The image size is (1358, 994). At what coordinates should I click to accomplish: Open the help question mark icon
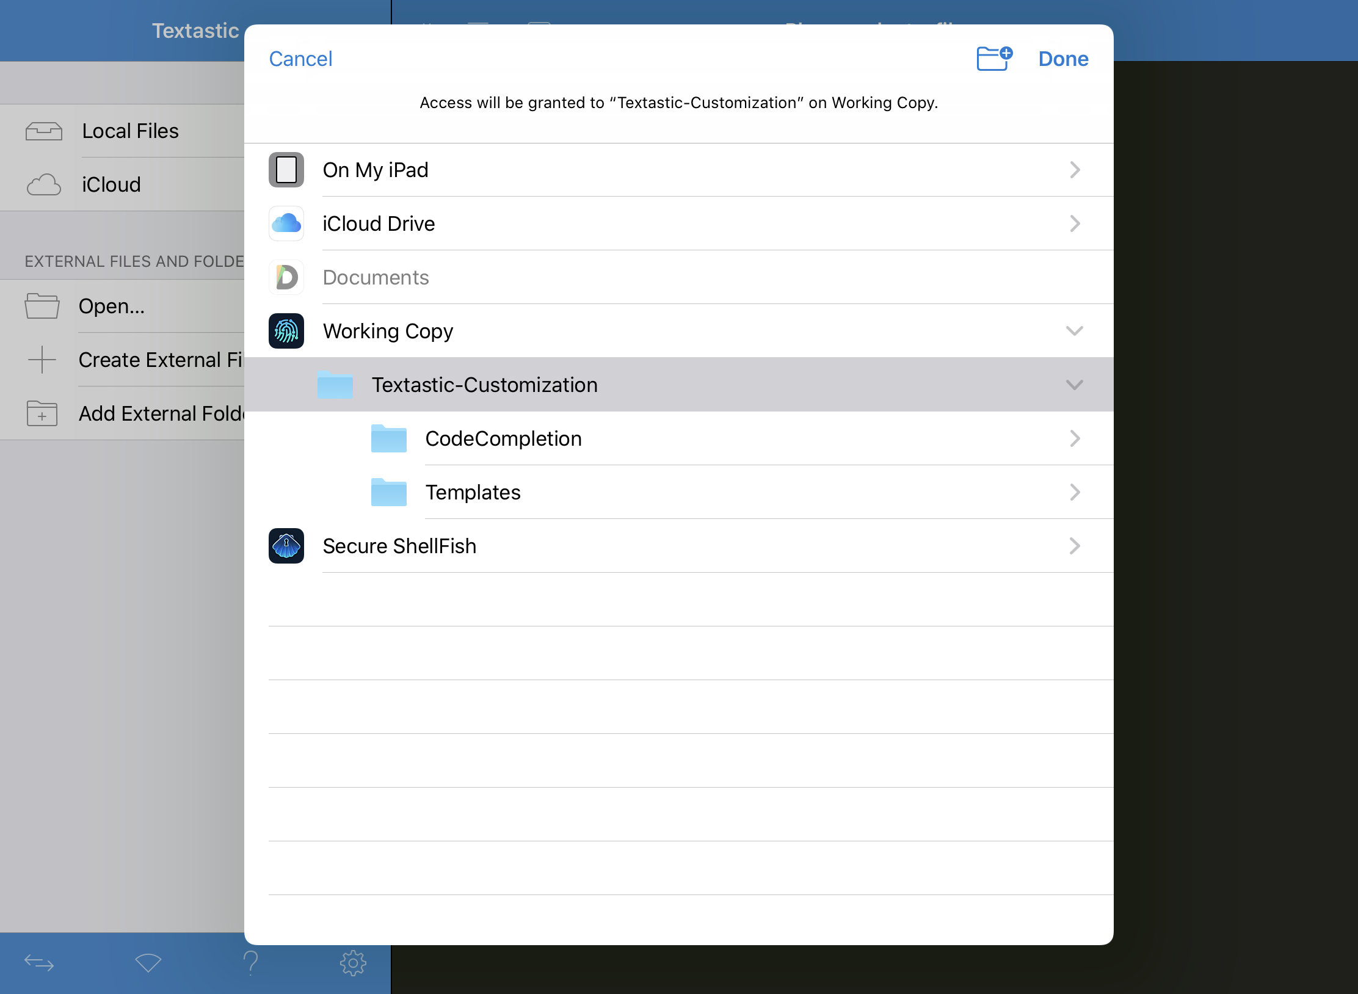(250, 963)
